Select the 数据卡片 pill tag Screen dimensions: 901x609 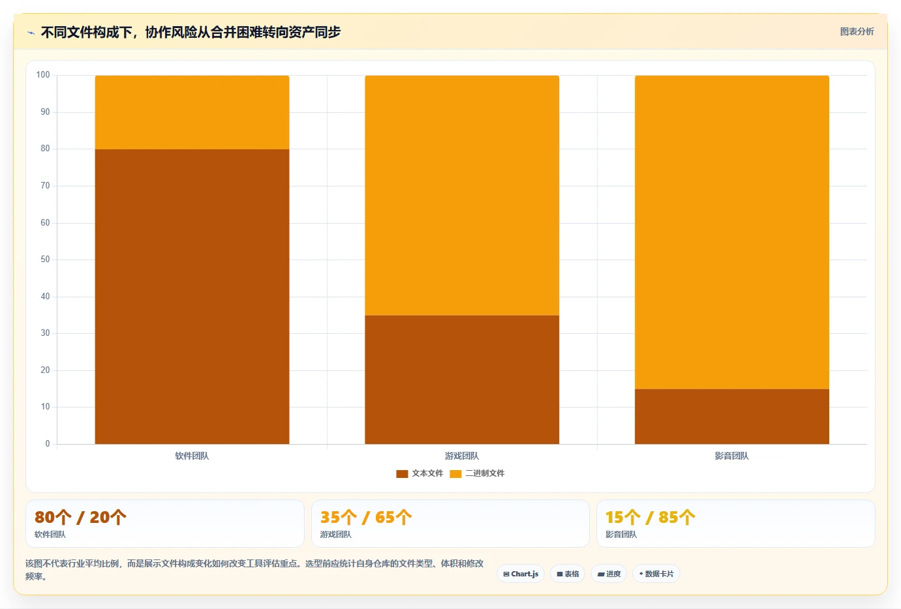(656, 574)
